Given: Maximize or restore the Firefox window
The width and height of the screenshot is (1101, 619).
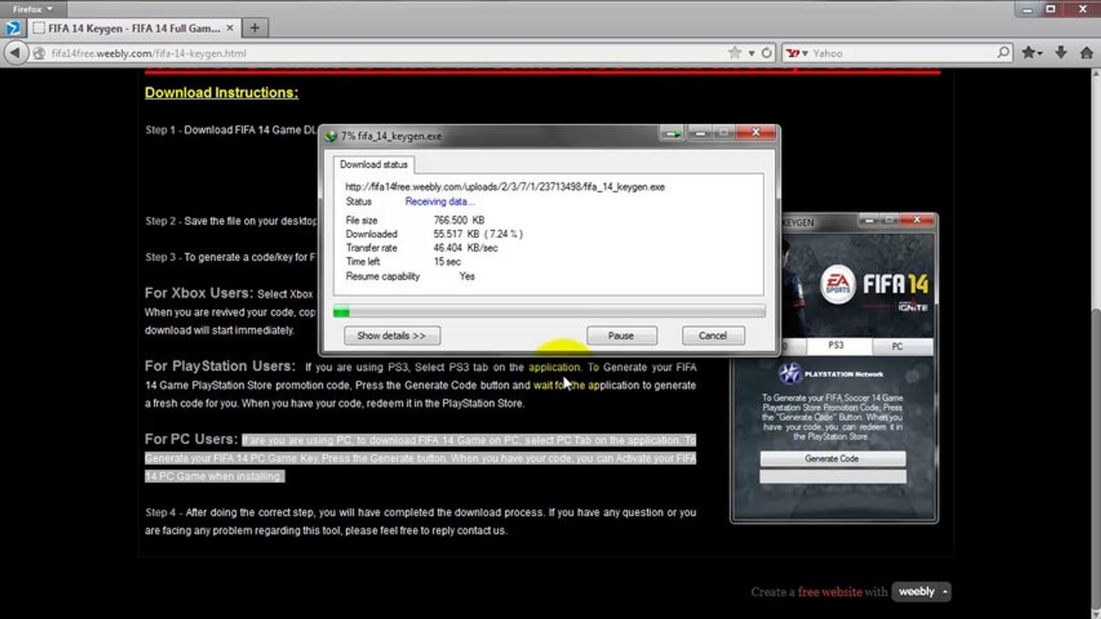Looking at the screenshot, I should [1051, 9].
